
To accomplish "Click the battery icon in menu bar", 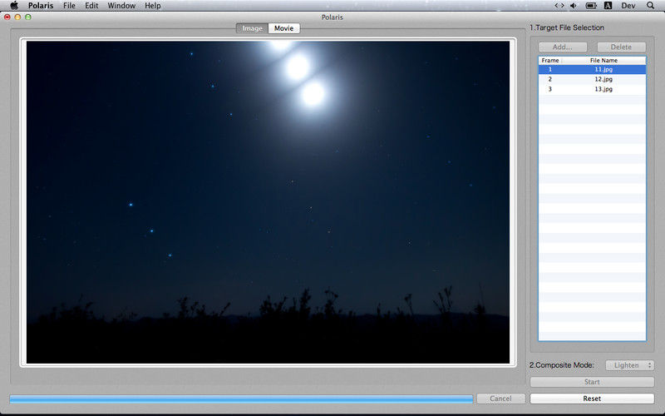I will 591,6.
